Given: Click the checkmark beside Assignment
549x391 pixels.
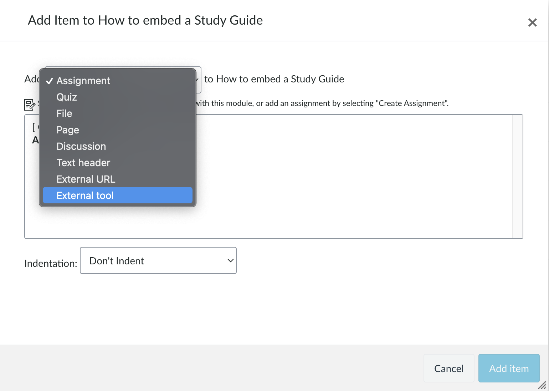Looking at the screenshot, I should 50,81.
